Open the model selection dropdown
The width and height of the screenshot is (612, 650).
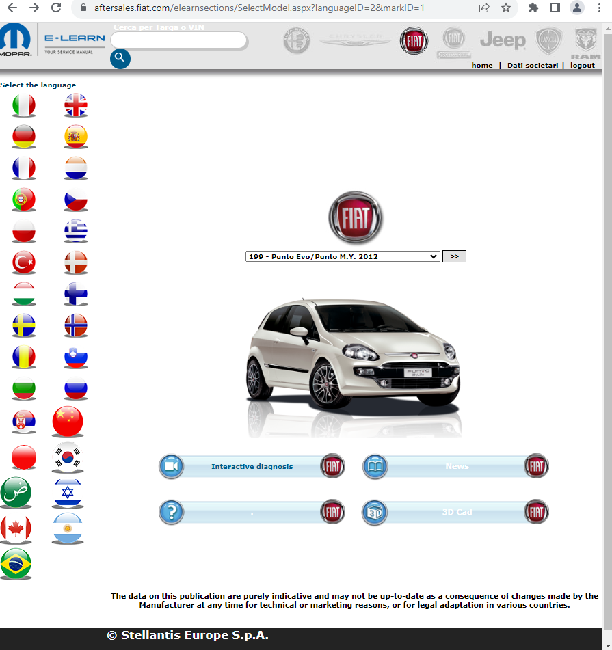(x=343, y=256)
